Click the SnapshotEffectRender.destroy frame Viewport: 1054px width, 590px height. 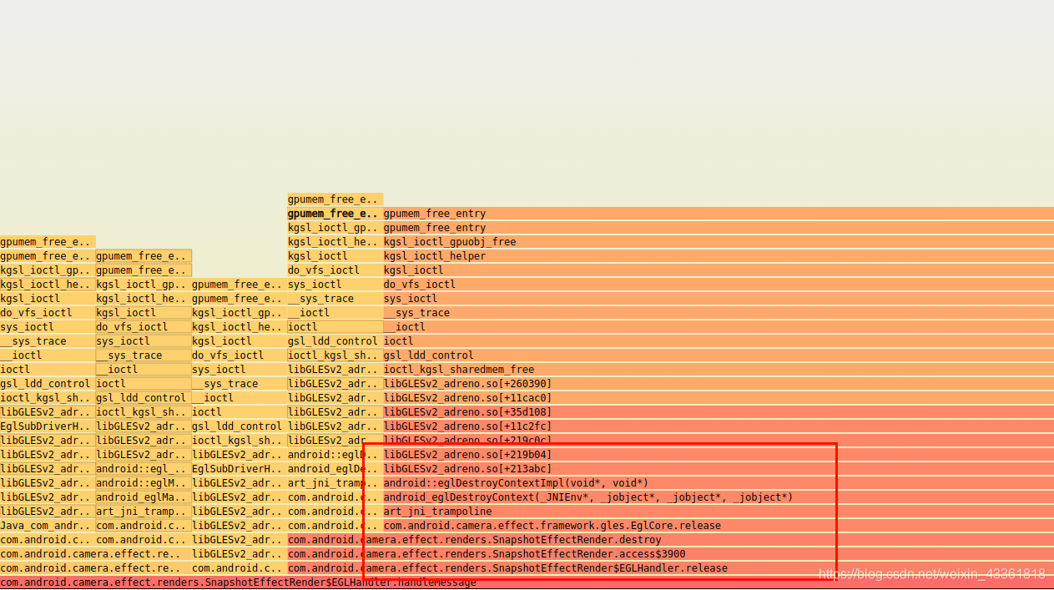(534, 539)
